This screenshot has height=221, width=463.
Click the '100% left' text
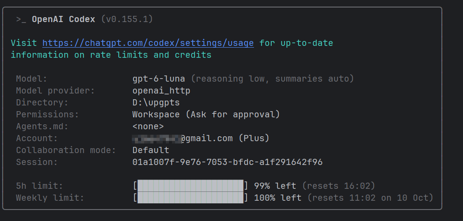point(277,198)
